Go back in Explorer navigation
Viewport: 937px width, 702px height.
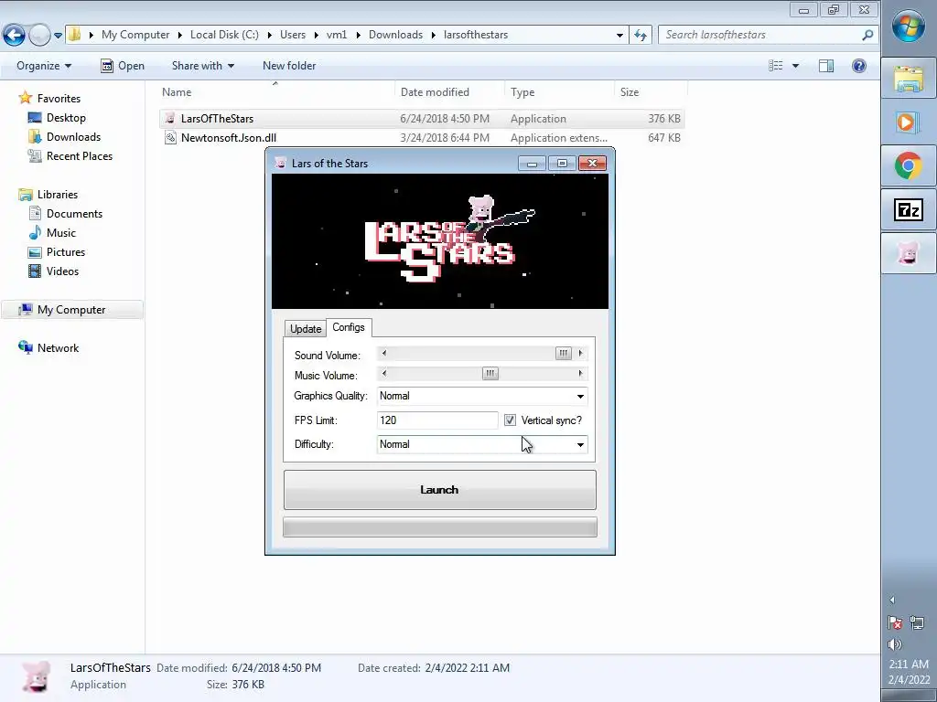(15, 36)
